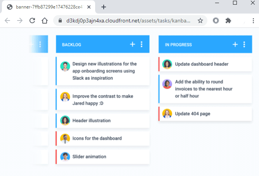259x176 pixels.
Task: Go back with the browser back arrow
Action: 7,21
